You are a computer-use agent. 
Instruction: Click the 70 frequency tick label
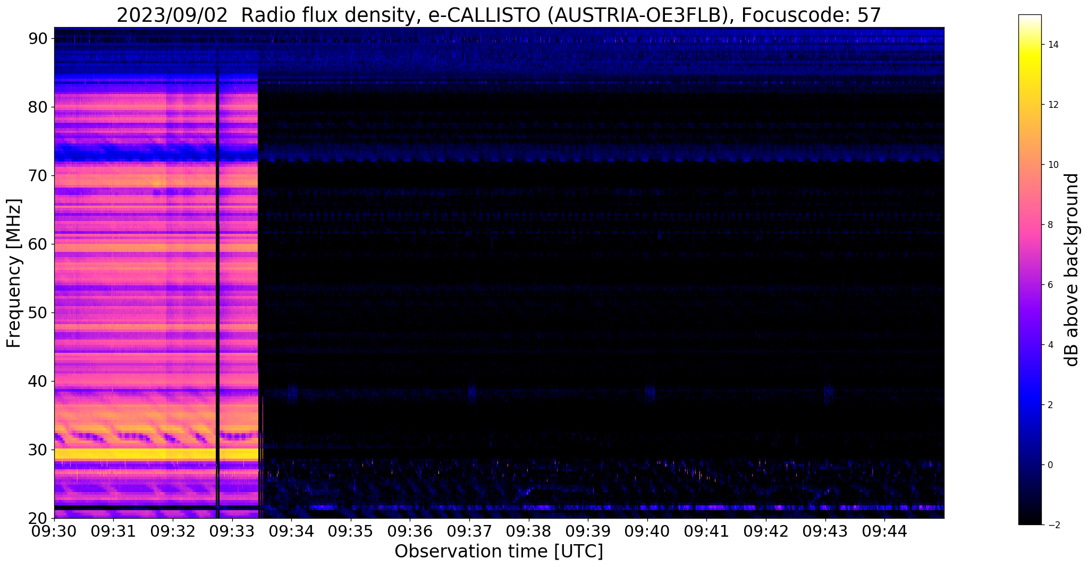click(39, 175)
